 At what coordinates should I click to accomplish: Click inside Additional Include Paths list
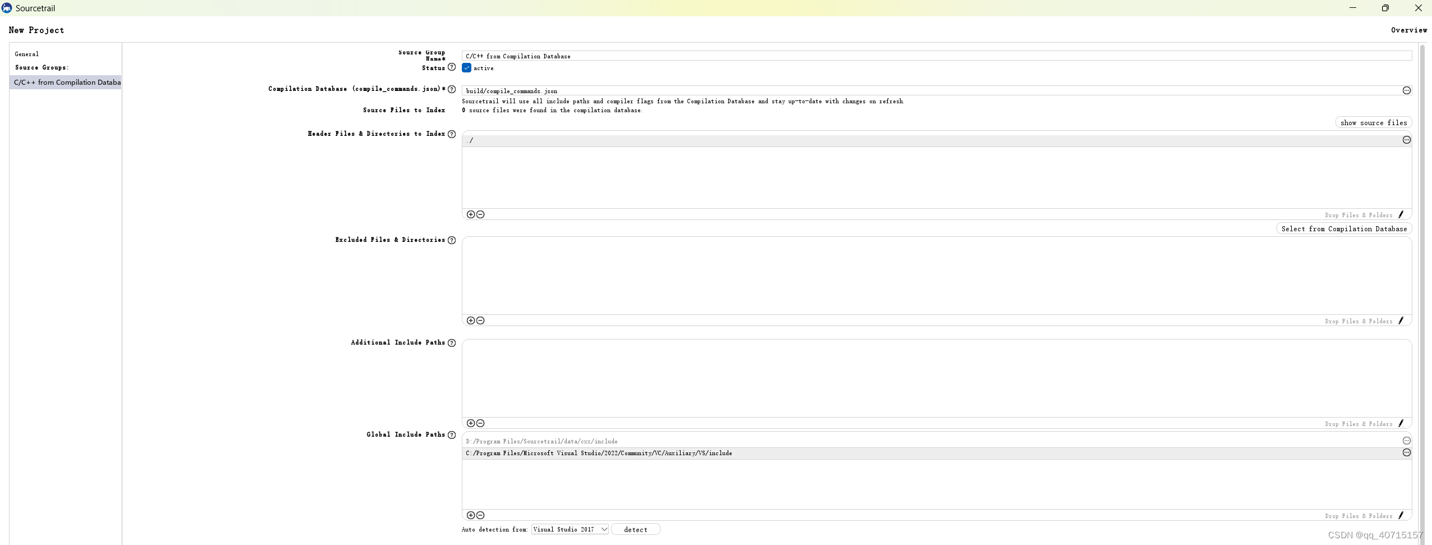click(937, 378)
